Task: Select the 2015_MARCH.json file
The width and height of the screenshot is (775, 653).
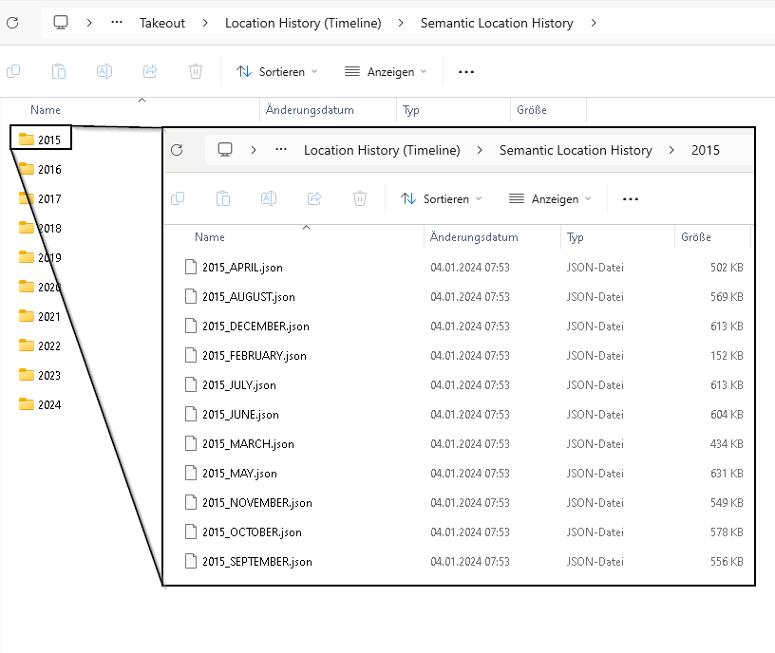Action: 248,444
